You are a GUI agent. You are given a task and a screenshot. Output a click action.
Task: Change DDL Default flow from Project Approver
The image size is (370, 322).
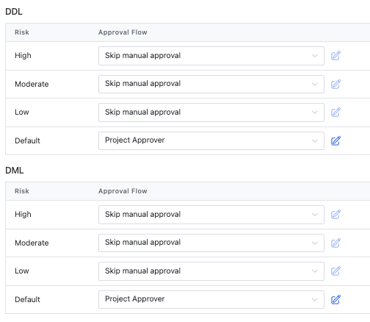(211, 140)
